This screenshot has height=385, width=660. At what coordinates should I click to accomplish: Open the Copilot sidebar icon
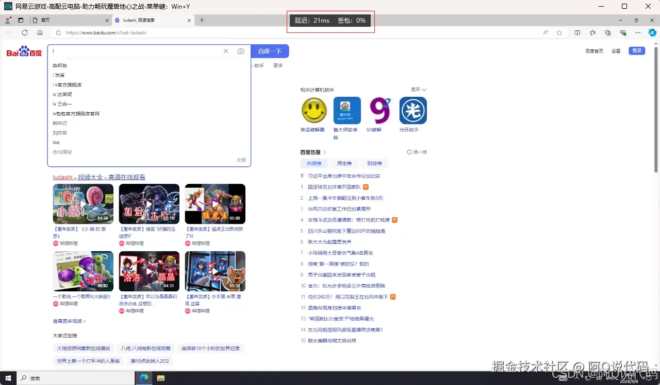652,32
